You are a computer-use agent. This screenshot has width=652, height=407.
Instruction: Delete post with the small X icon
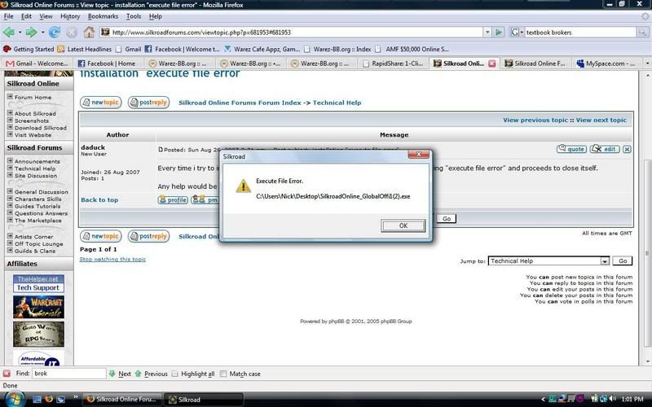(x=627, y=149)
